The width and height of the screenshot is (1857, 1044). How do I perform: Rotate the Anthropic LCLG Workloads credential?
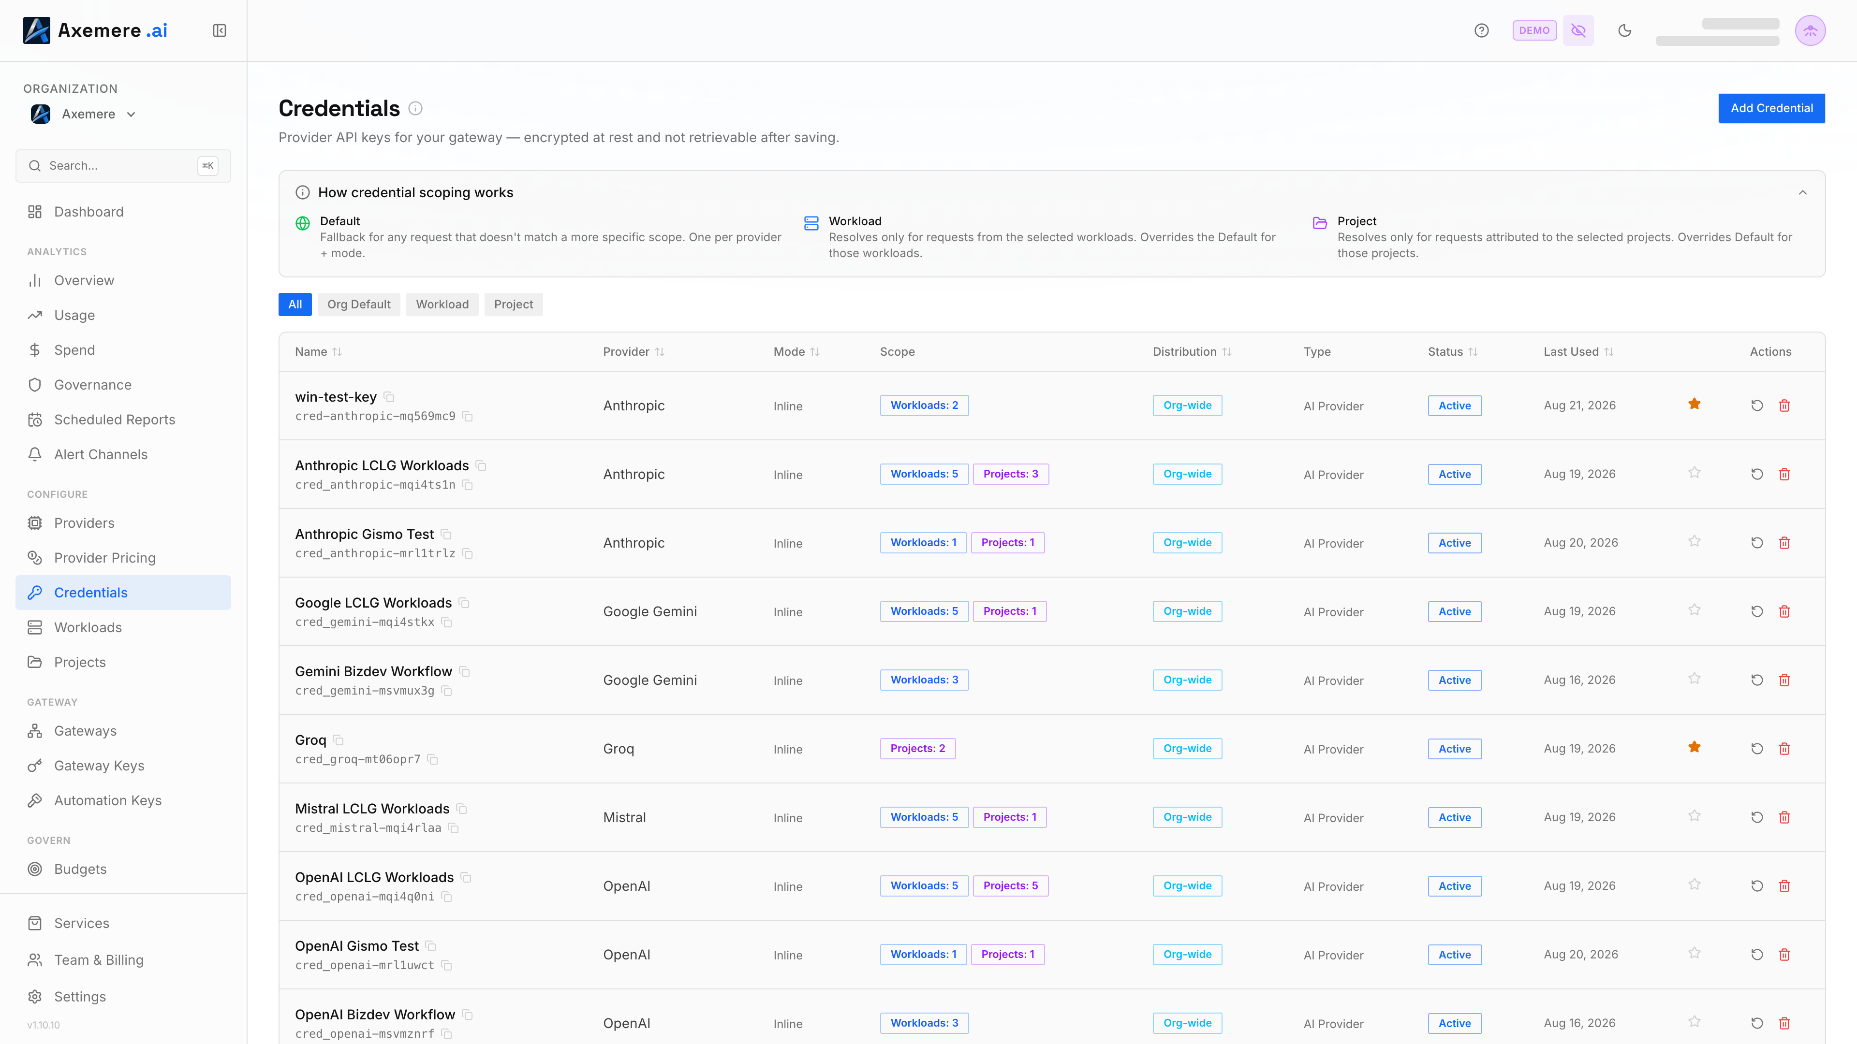pos(1757,474)
